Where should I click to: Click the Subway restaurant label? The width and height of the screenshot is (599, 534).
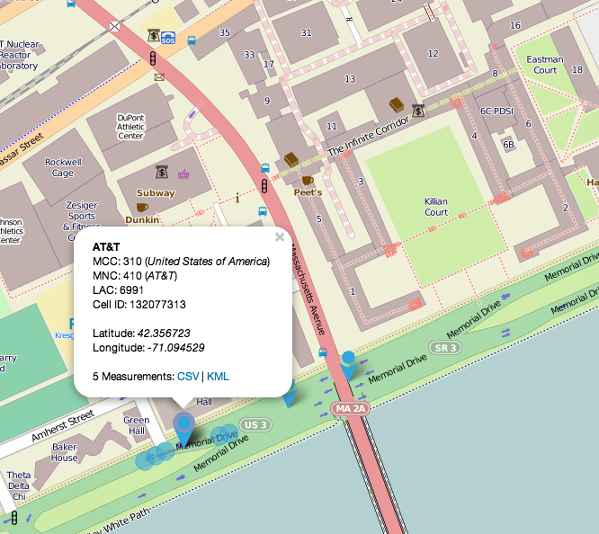156,193
